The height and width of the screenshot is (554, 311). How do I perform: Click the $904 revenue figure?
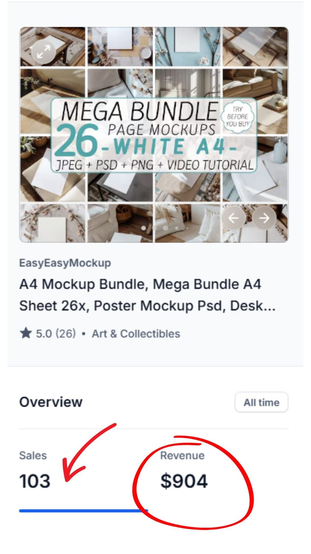(x=184, y=481)
